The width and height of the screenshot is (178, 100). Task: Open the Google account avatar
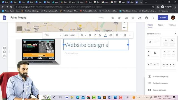pos(173,17)
